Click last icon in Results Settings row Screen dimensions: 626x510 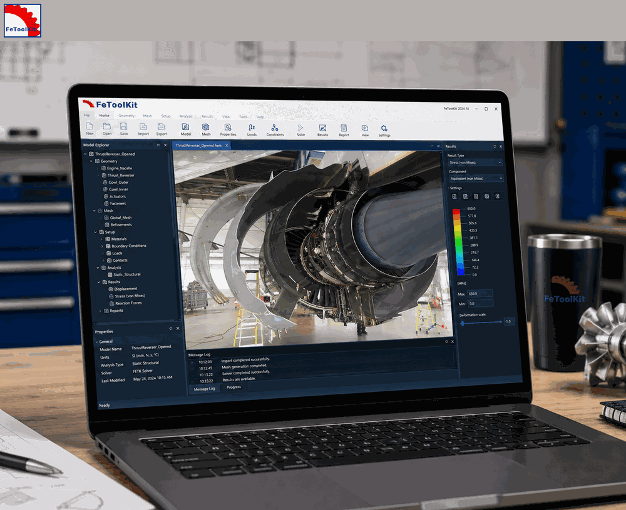click(498, 196)
